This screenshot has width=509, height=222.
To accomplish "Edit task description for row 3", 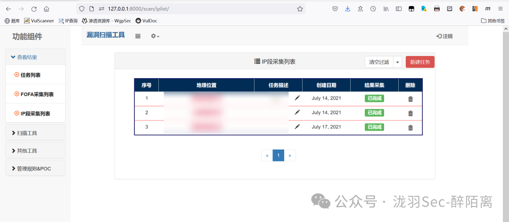I will coord(297,127).
